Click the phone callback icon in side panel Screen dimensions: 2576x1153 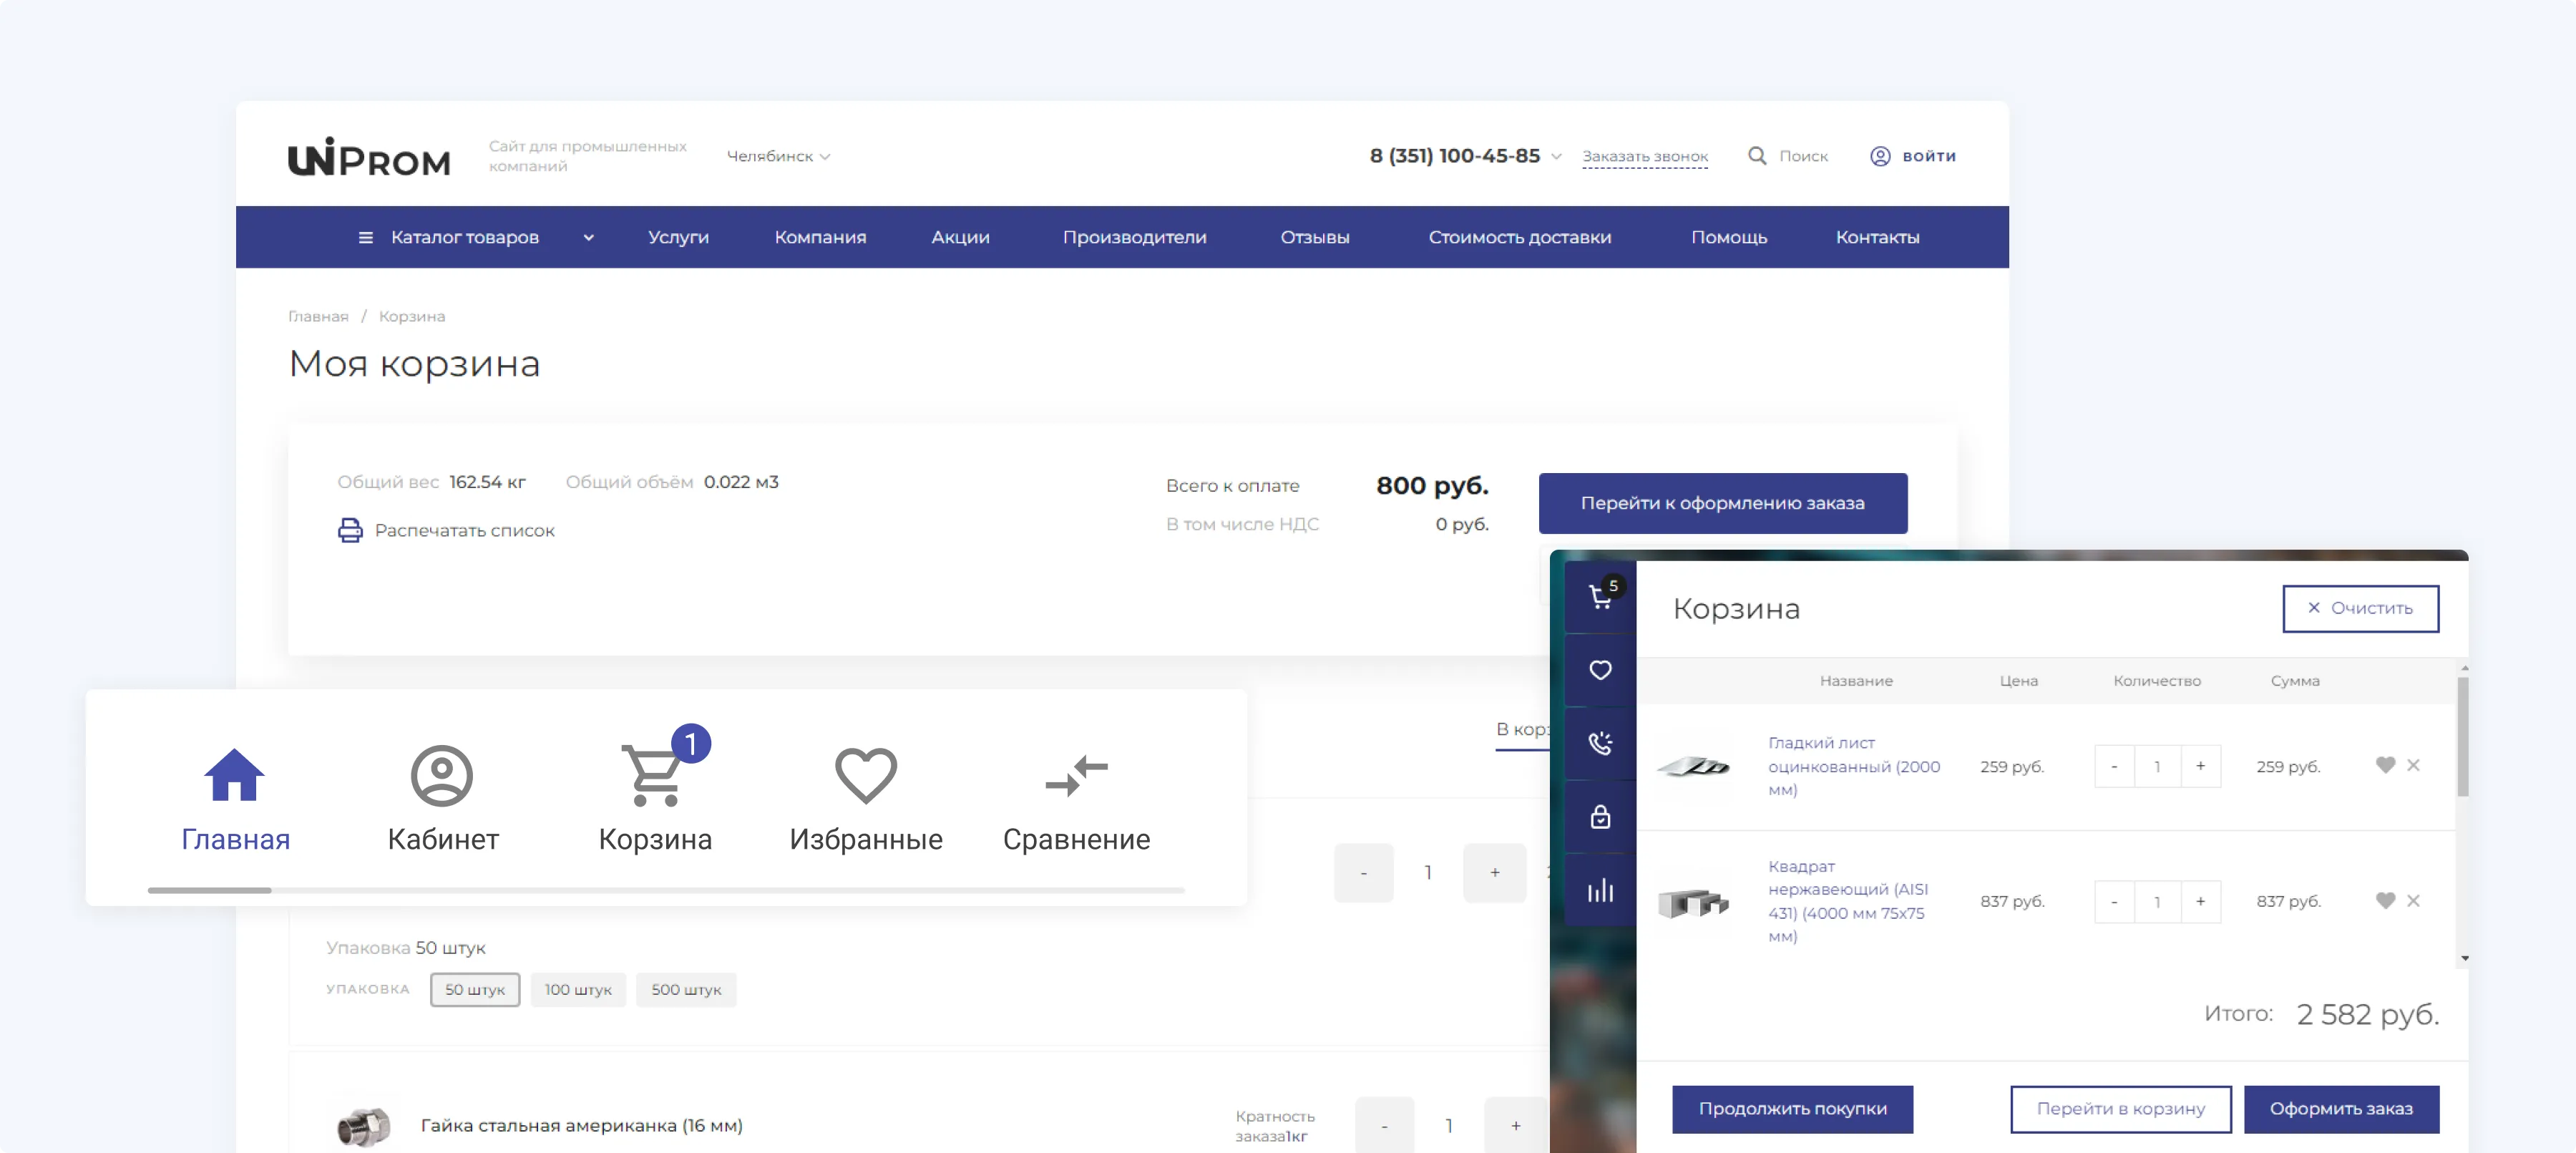coord(1600,743)
